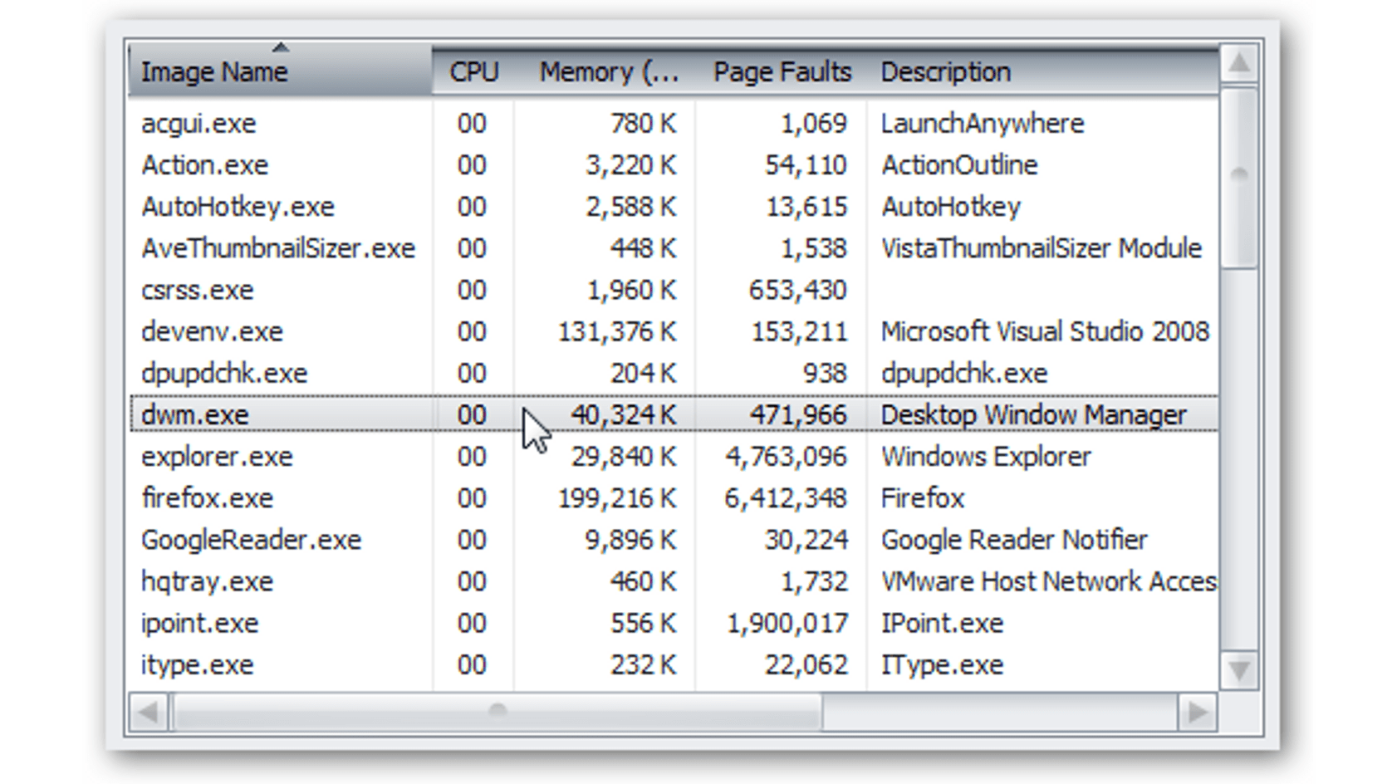
Task: Click the 4,763,096 page faults value
Action: [x=786, y=456]
